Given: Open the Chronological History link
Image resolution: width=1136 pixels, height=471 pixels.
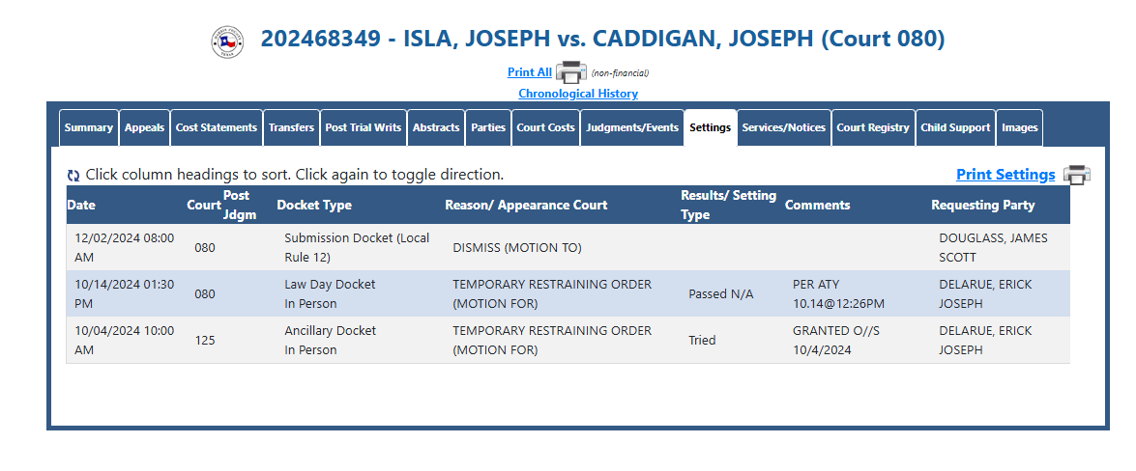Looking at the screenshot, I should click(578, 94).
